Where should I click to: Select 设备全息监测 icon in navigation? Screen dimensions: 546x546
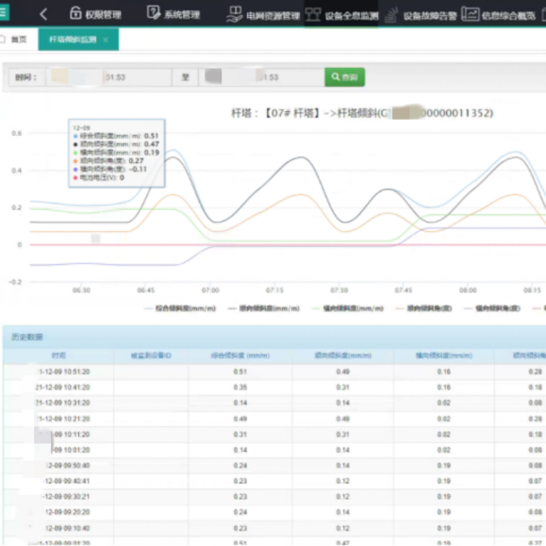click(313, 14)
